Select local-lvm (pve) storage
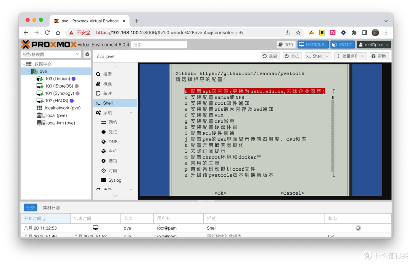412x264 pixels. pos(56,123)
